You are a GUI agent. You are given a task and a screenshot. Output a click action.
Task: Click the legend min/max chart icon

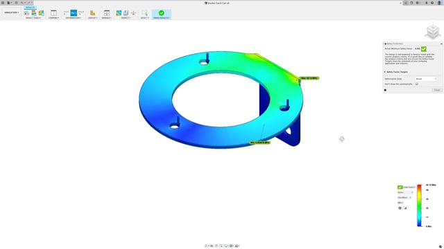tap(405, 208)
